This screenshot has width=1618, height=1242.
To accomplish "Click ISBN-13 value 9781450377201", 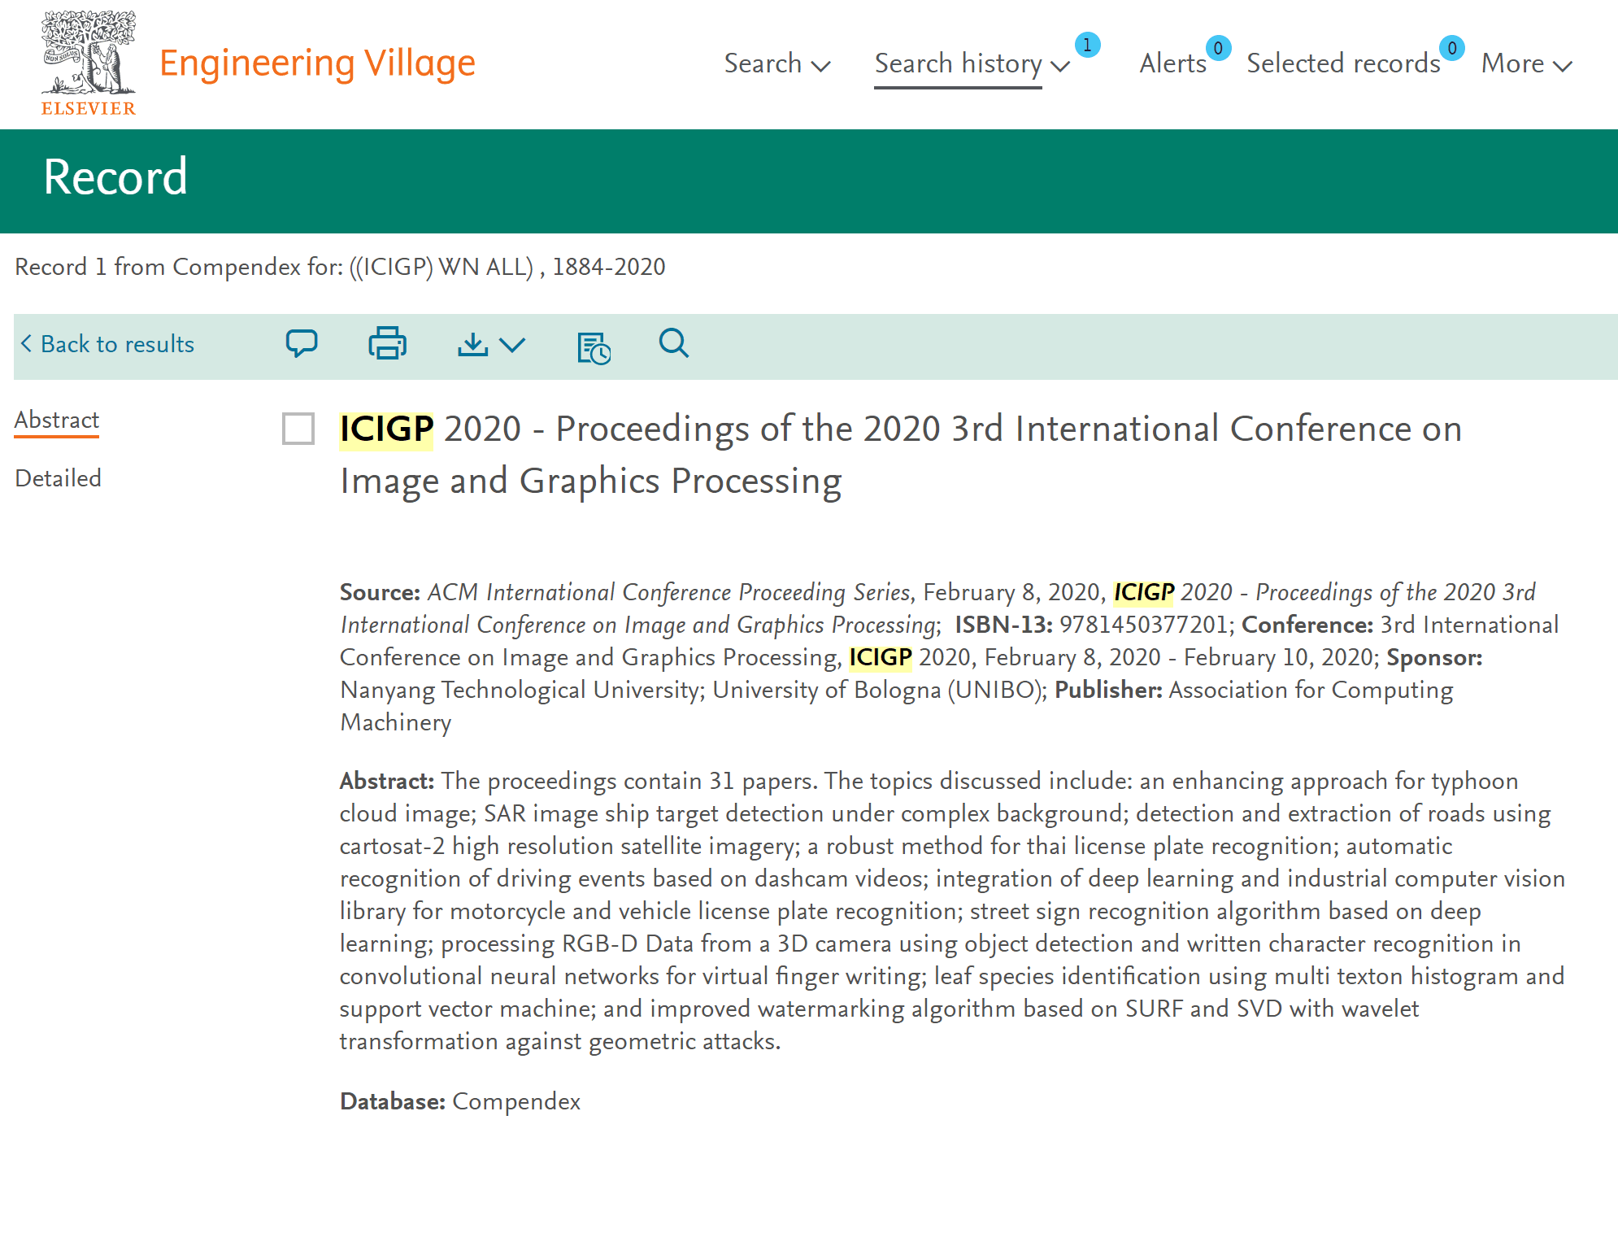I will point(1143,625).
